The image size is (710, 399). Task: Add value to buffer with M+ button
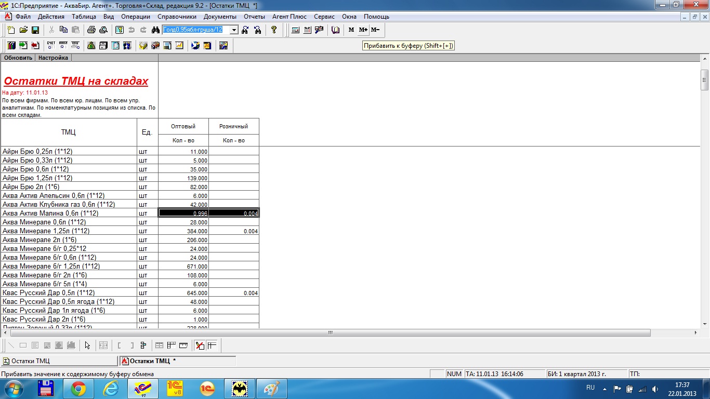(x=363, y=30)
